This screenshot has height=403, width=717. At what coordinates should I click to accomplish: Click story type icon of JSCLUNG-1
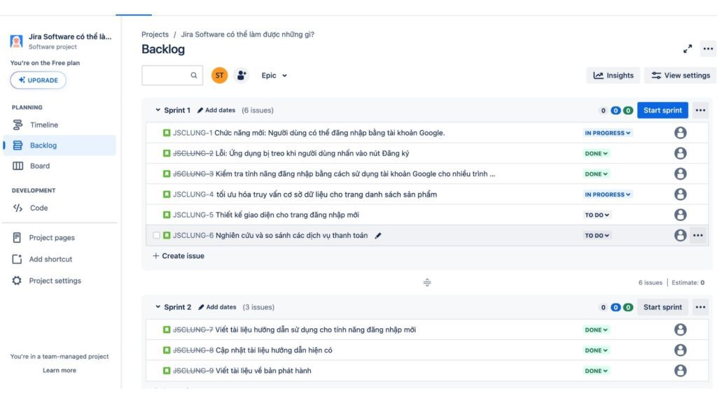click(x=167, y=133)
